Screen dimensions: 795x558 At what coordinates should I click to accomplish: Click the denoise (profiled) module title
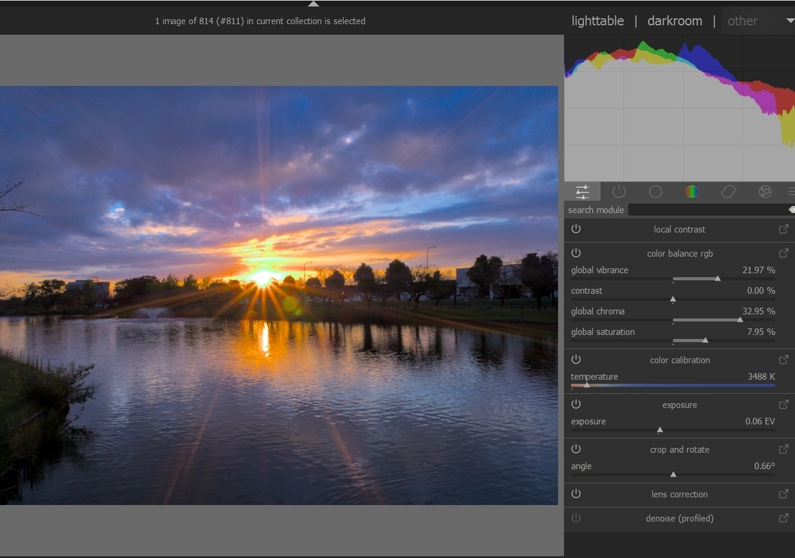click(680, 518)
